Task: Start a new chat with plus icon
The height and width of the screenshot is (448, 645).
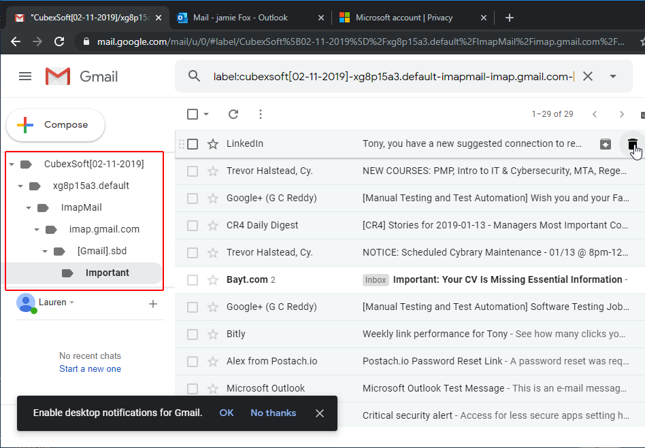Action: click(153, 304)
